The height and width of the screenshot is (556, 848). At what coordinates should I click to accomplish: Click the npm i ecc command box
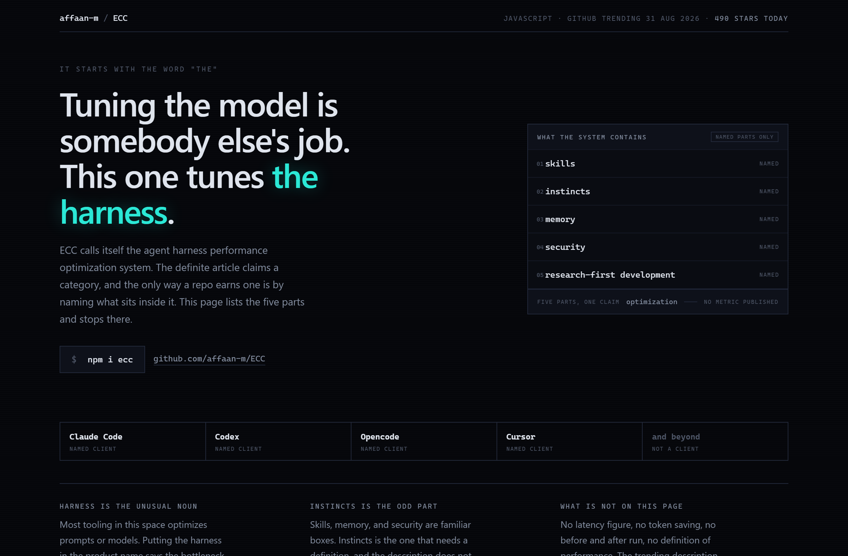tap(102, 359)
